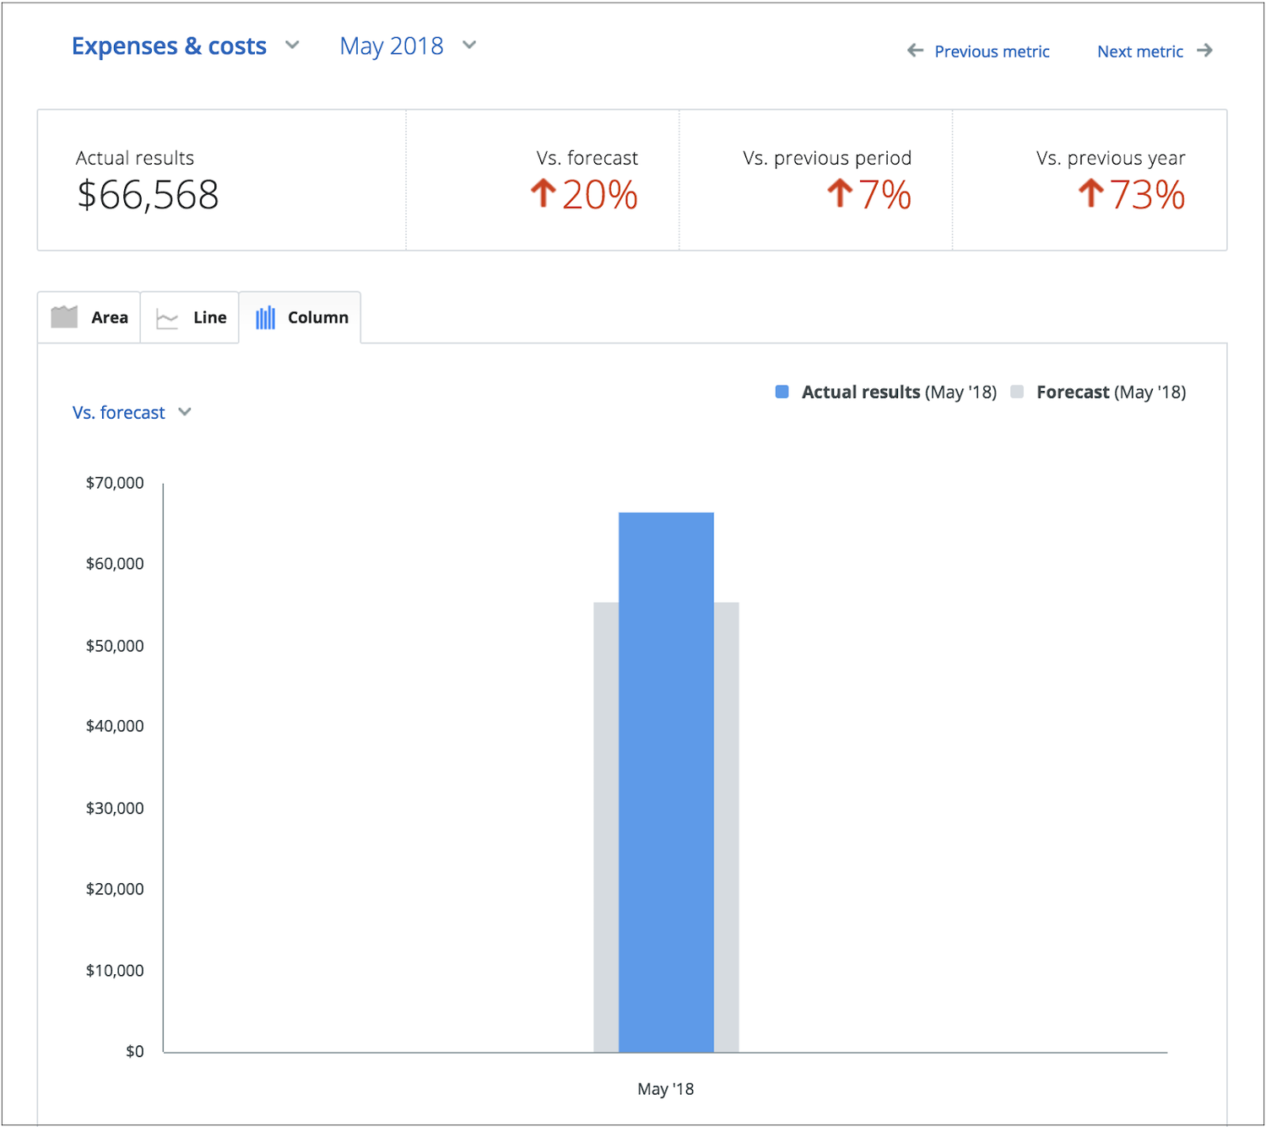
Task: Click the right arrow beside Next metric
Action: tap(1206, 51)
